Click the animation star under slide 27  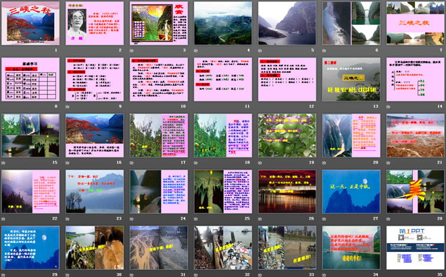click(324, 219)
